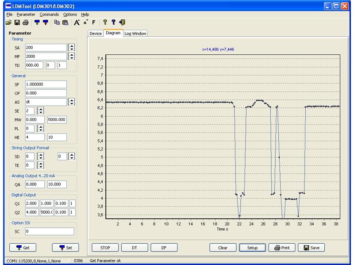Click the yellow question mark help icon
354x265 pixels.
(105, 23)
